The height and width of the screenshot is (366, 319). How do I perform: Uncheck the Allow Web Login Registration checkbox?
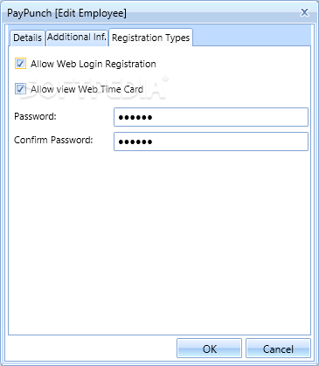coord(20,64)
